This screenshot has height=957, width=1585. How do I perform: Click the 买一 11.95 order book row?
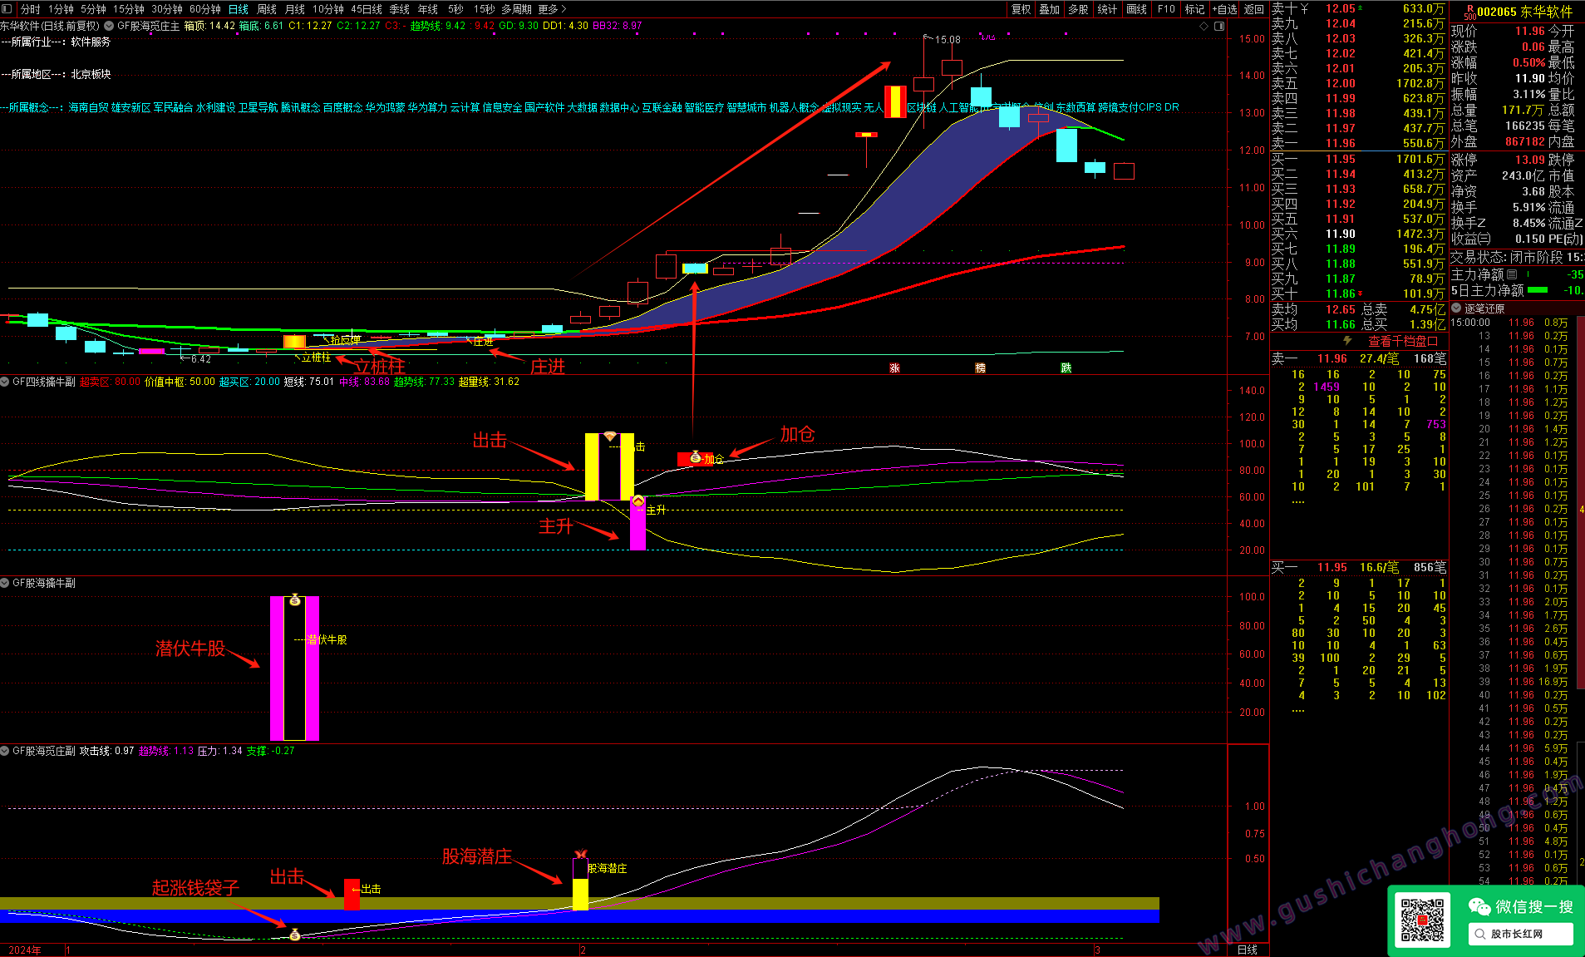tap(1359, 159)
